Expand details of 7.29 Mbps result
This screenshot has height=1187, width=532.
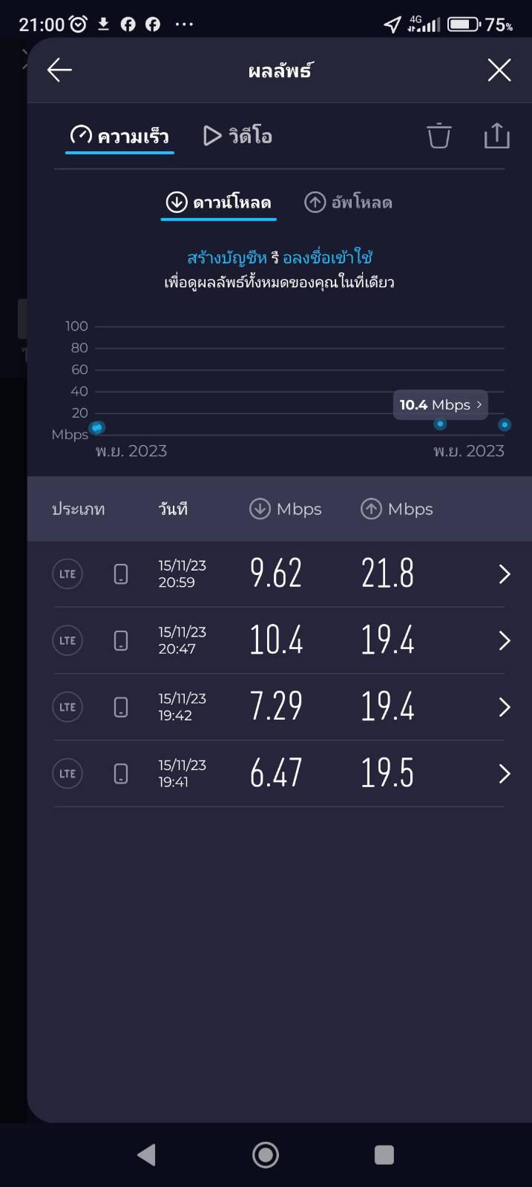pyautogui.click(x=505, y=707)
